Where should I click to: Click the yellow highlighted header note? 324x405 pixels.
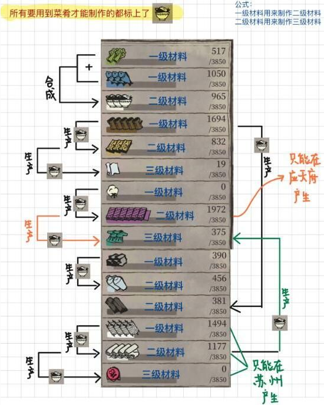[91, 13]
